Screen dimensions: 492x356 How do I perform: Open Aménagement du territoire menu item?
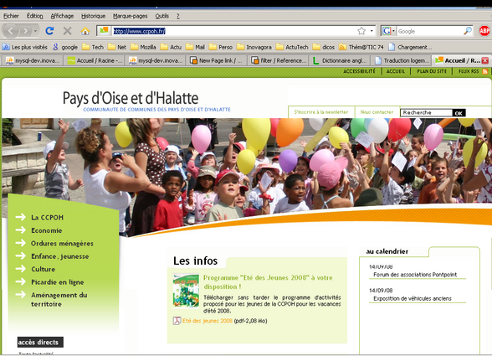[x=59, y=299]
